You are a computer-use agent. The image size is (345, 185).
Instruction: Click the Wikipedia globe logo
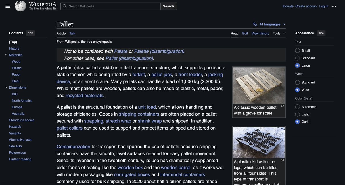point(20,6)
